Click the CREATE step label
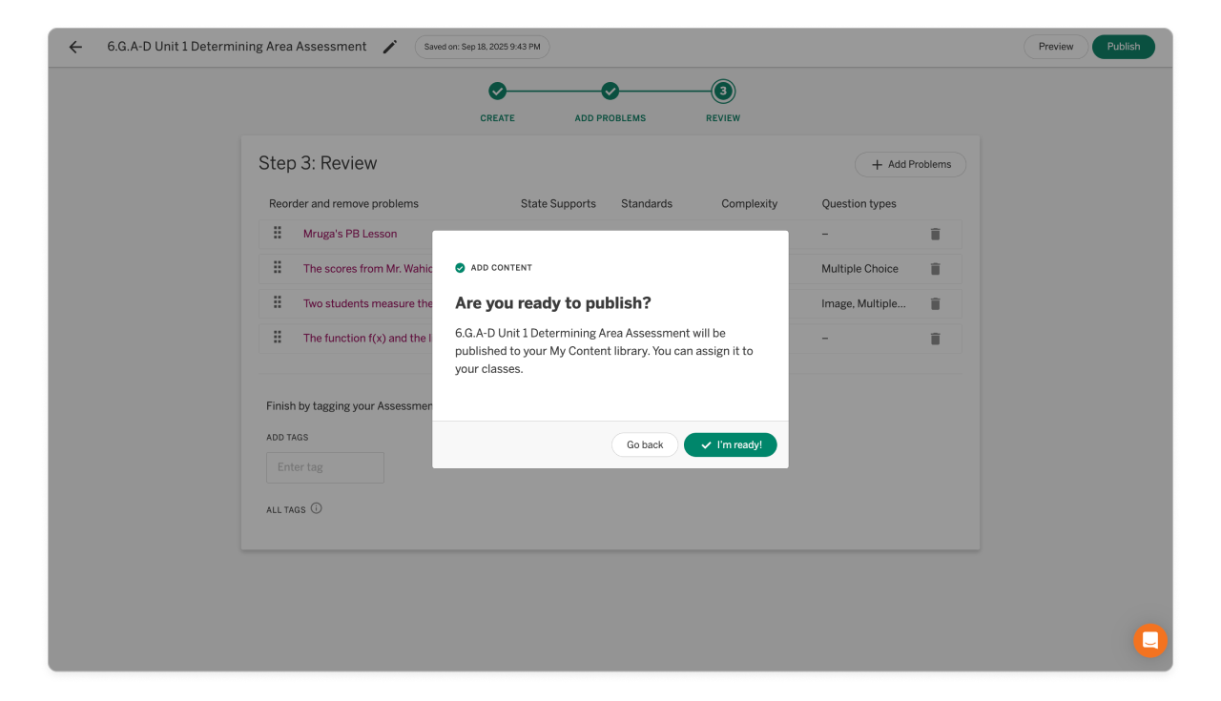The width and height of the screenshot is (1221, 701). tap(497, 118)
